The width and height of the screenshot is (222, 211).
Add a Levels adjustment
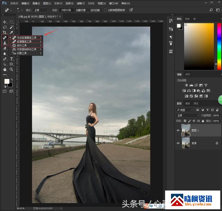tap(191, 85)
